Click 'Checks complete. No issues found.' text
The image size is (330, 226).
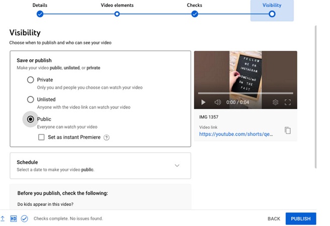point(68,218)
